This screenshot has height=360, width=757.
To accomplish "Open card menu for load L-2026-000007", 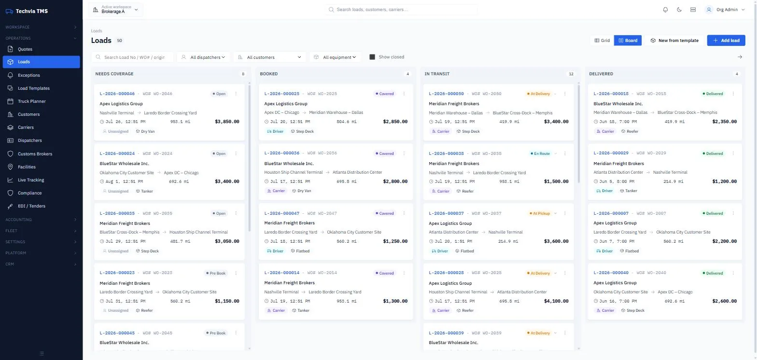I will (733, 213).
